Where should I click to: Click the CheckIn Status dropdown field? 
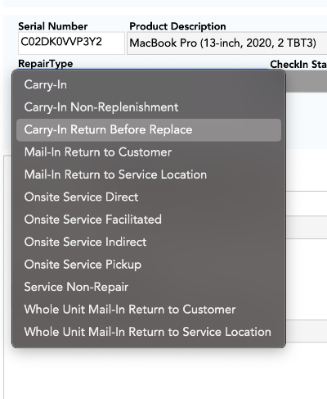tap(307, 82)
